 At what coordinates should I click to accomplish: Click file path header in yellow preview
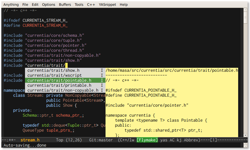[172, 70]
